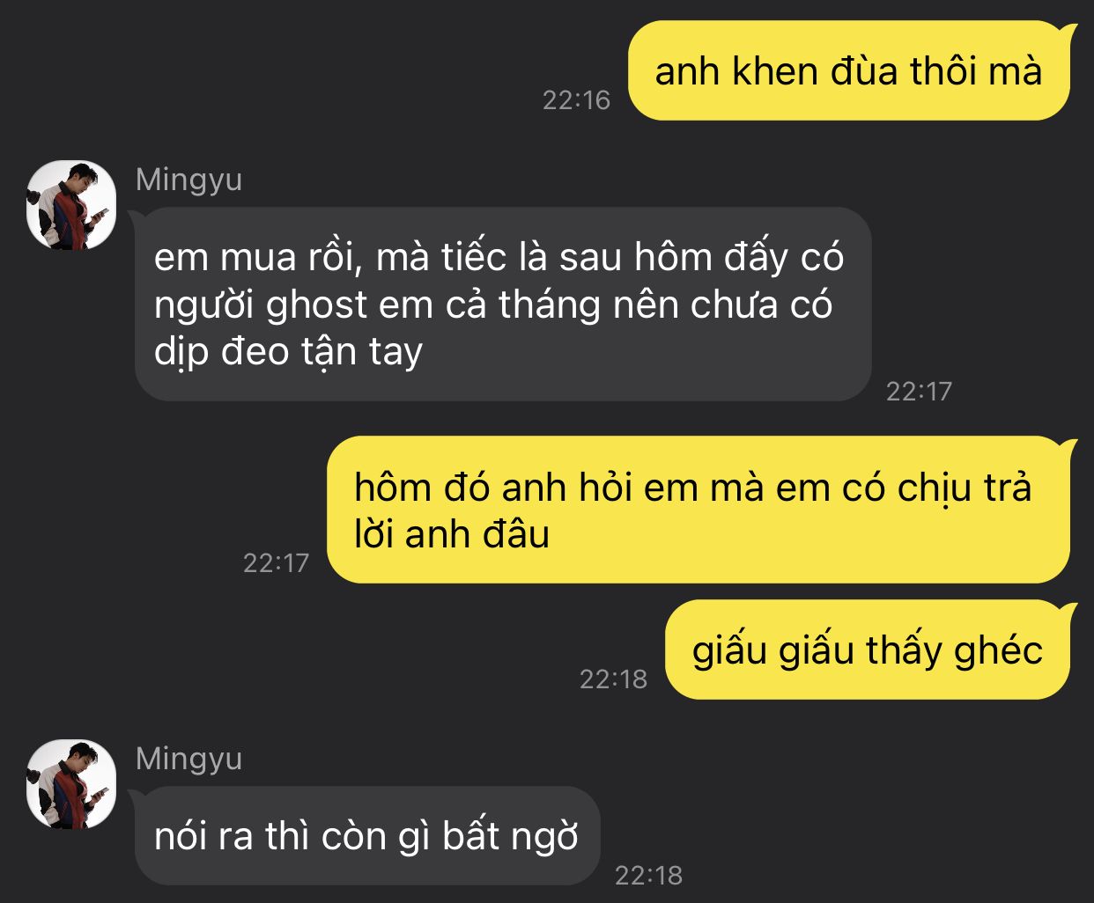
Task: Select the gray message starting 'em mua rồi'
Action: (501, 304)
